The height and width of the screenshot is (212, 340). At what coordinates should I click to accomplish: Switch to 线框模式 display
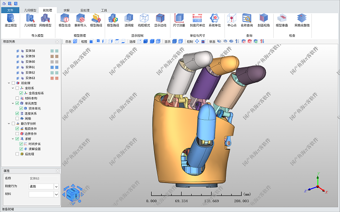click(144, 20)
